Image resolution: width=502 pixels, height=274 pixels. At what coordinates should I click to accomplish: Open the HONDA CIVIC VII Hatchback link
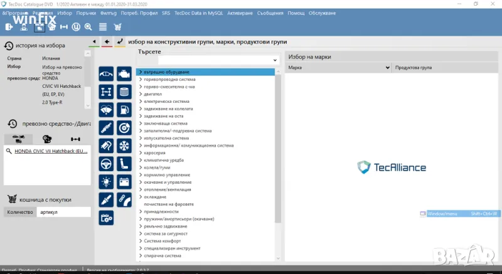click(x=51, y=151)
